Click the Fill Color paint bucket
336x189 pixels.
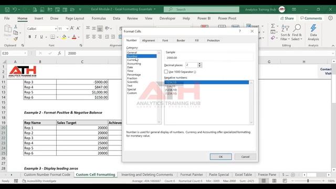64,37
